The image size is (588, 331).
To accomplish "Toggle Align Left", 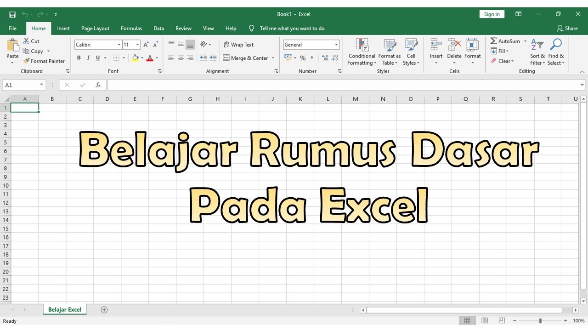I will click(x=171, y=58).
